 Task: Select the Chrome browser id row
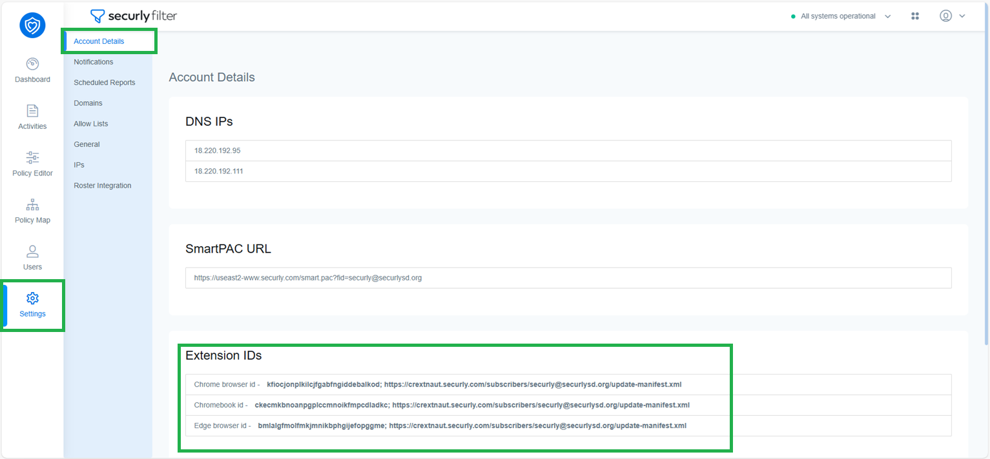point(568,385)
